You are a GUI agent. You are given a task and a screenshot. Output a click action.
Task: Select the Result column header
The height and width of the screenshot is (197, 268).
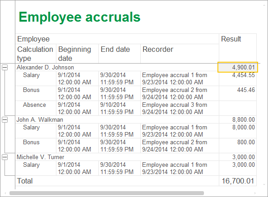pos(238,49)
